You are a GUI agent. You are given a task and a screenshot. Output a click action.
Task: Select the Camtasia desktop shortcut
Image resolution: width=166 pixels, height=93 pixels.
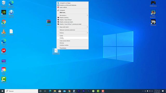4,80
